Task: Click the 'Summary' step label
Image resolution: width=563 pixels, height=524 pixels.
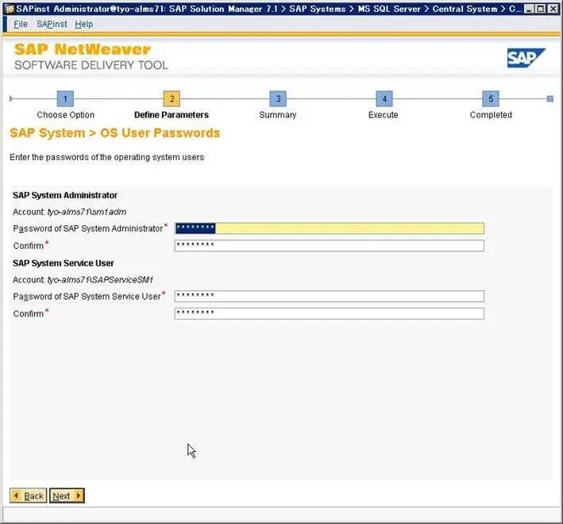Action: (278, 115)
